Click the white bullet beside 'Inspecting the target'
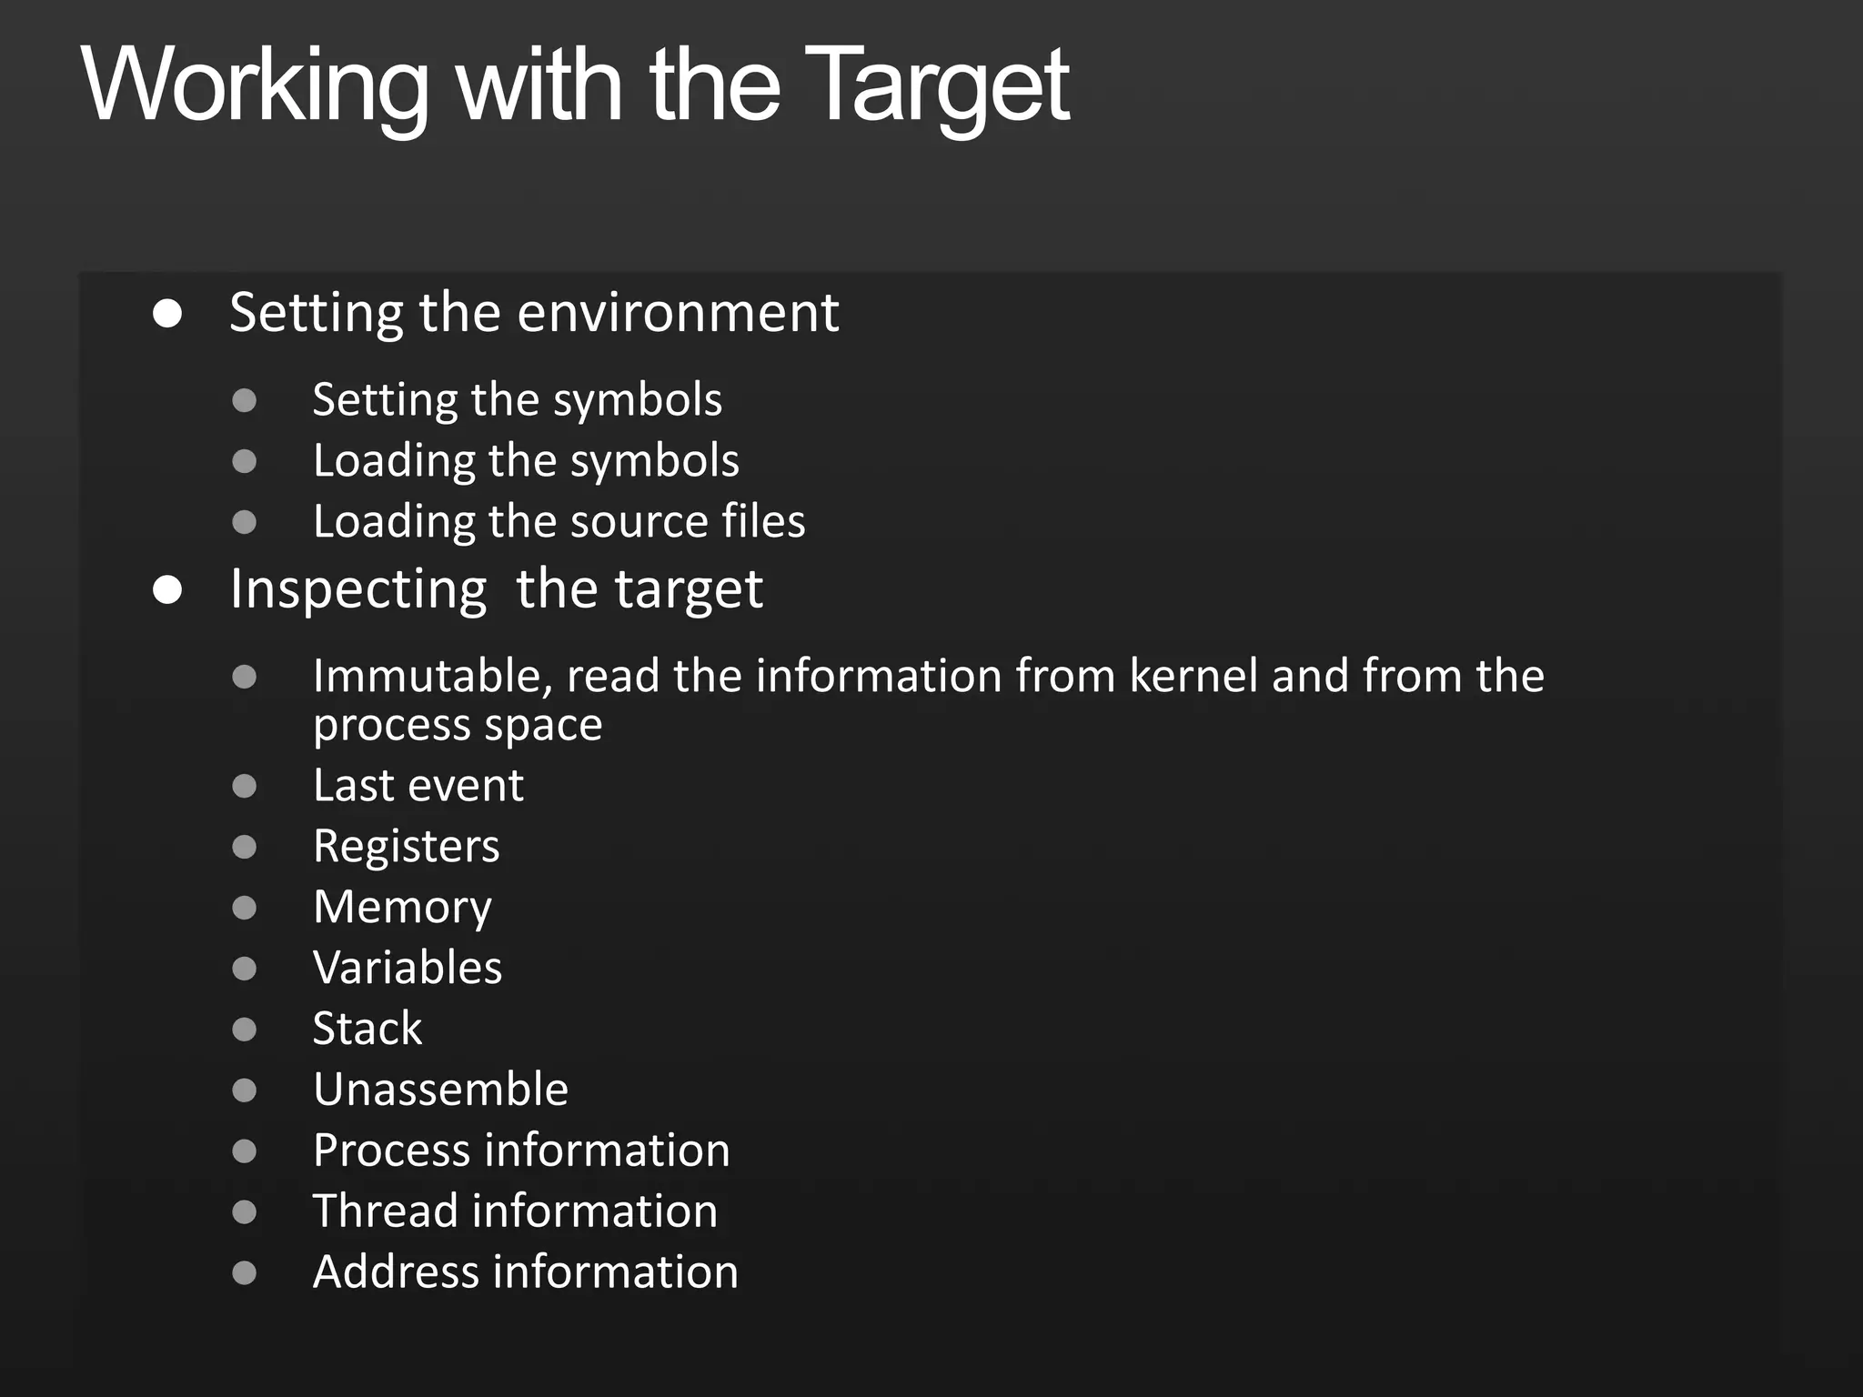 [x=167, y=590]
